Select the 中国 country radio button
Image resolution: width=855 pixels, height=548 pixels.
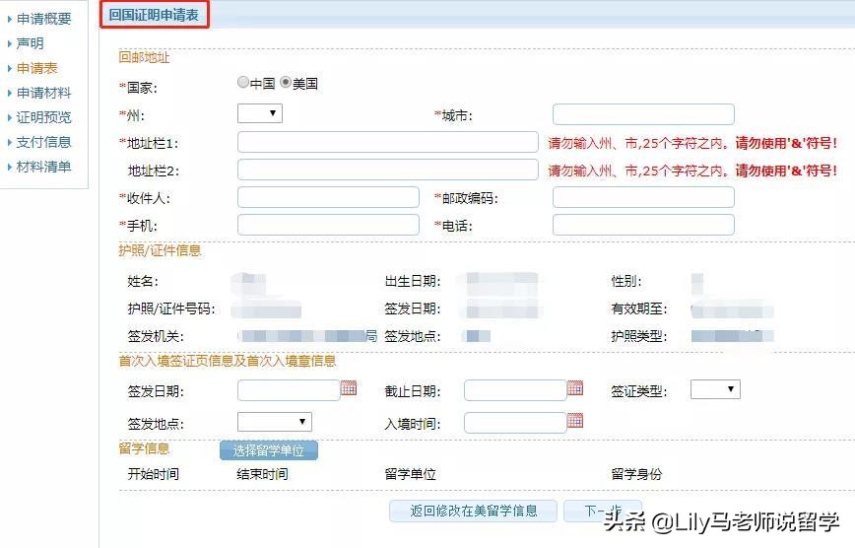pos(243,83)
